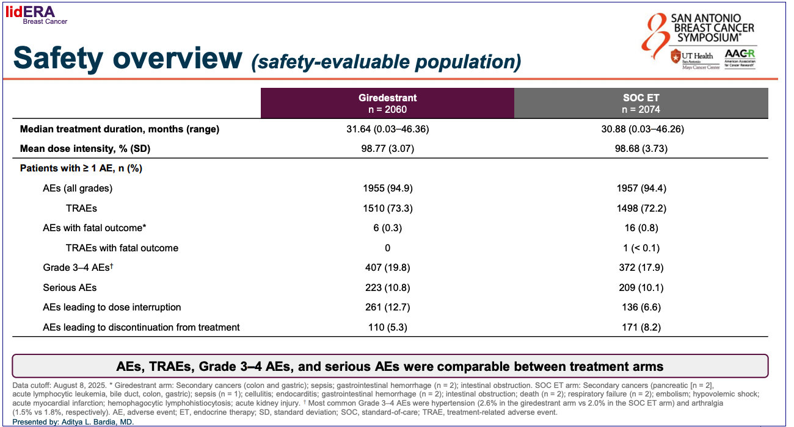Viewport: 794px width, 427px height.
Task: Select the AEs leading to discontinuation label
Action: 141,328
